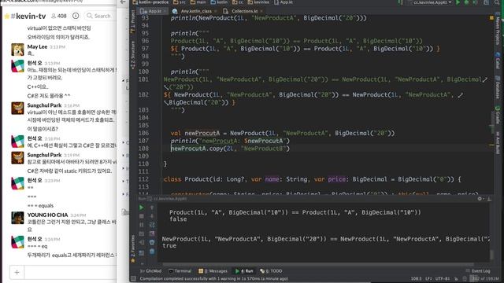
Task: Open the GhcMod tool window tab
Action: point(150,271)
